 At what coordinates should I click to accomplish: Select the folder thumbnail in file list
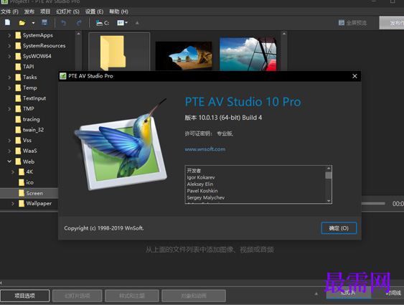click(x=119, y=52)
